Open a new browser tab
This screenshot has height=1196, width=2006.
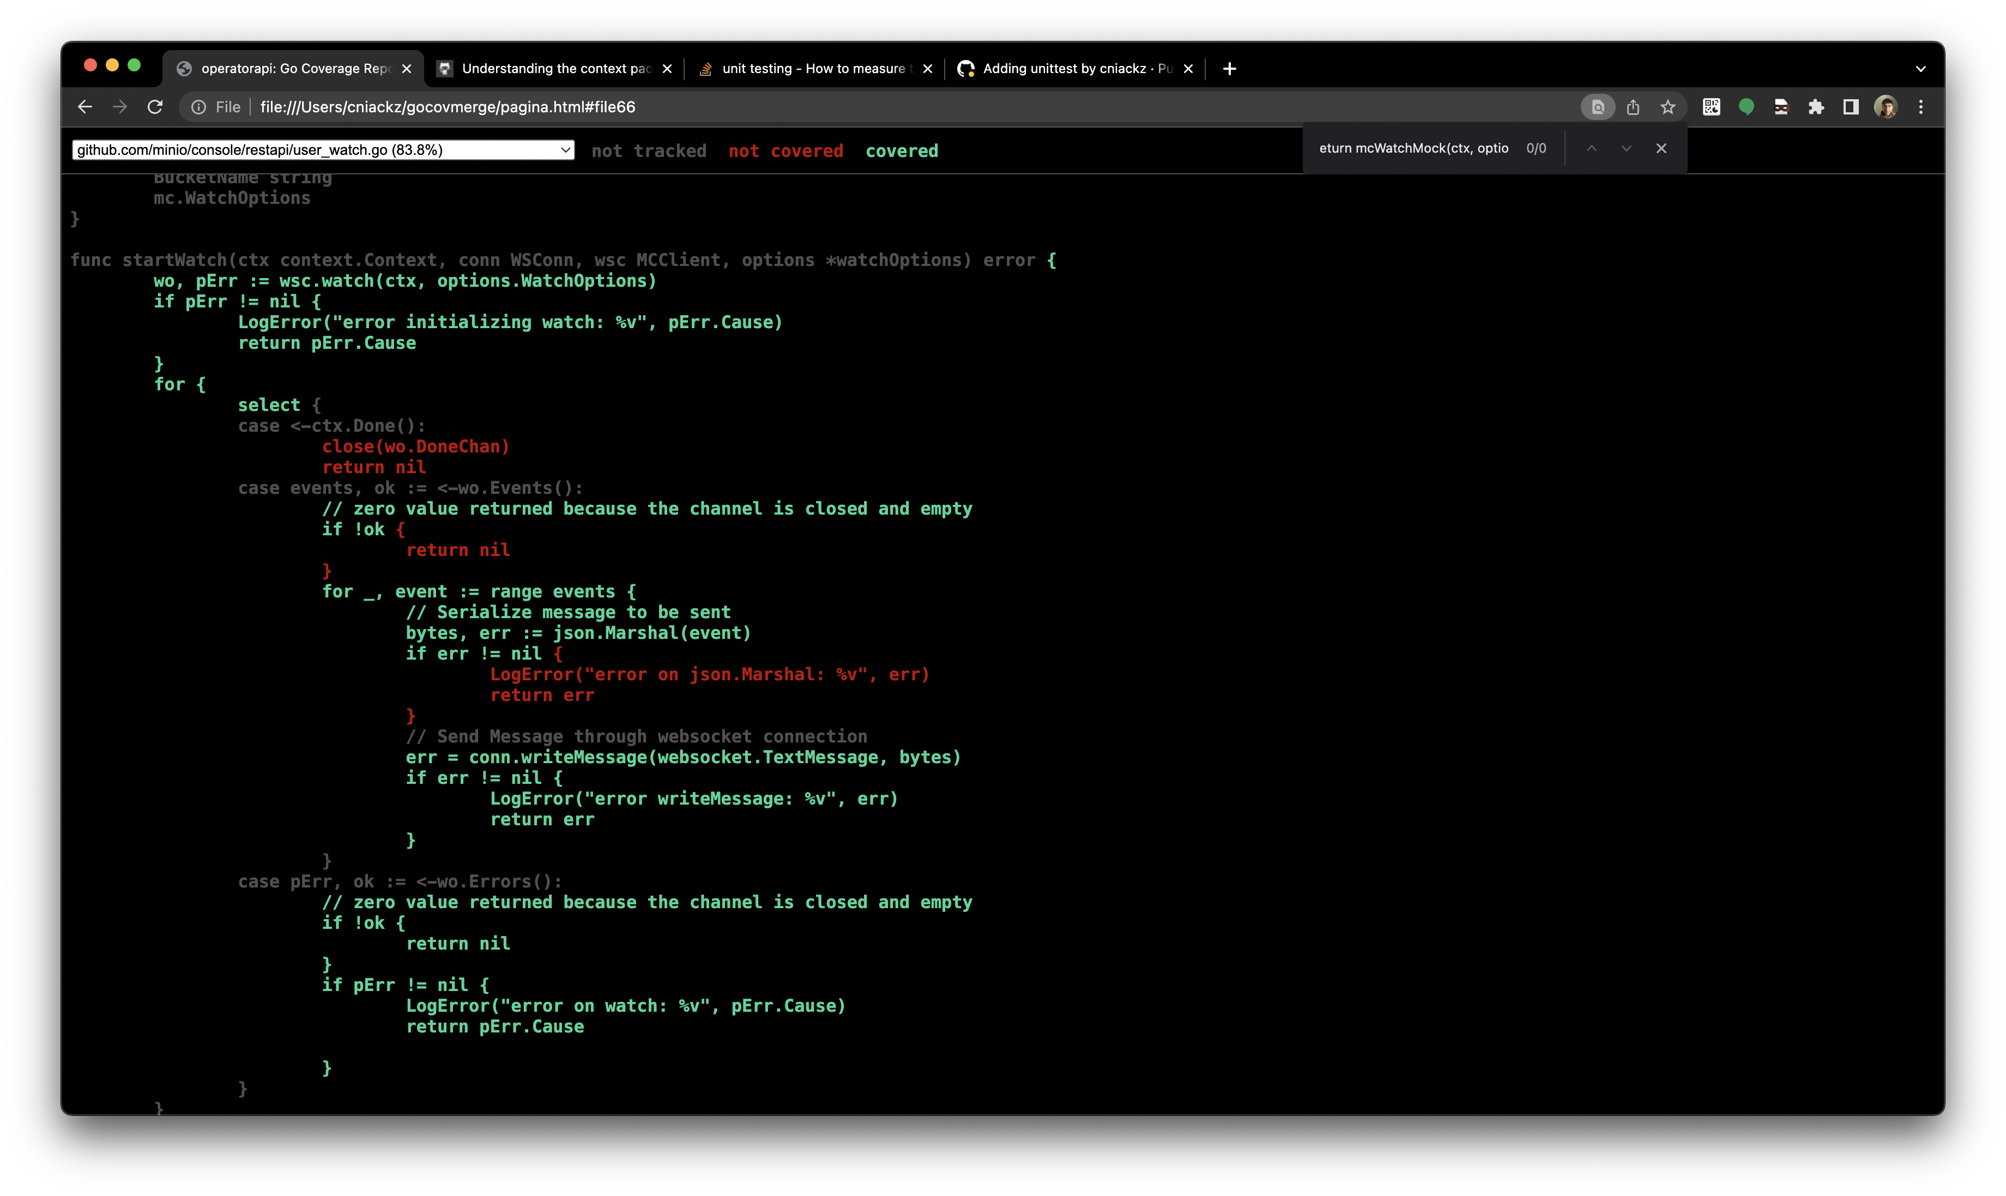pos(1229,69)
